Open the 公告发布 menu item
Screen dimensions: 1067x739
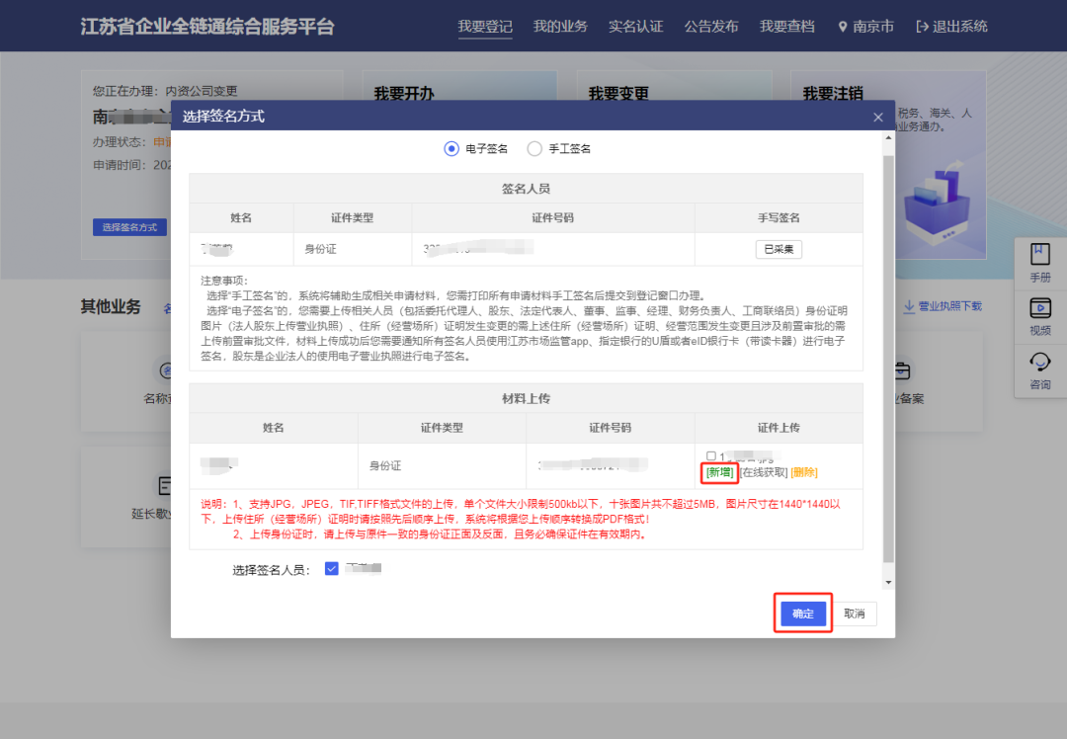click(x=712, y=26)
